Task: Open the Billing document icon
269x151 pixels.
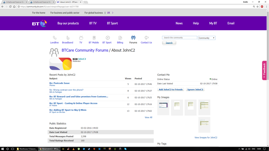Action: click(x=120, y=38)
